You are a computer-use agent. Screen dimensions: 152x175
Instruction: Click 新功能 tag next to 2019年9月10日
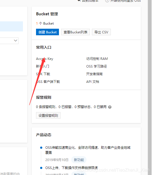pos(79,160)
